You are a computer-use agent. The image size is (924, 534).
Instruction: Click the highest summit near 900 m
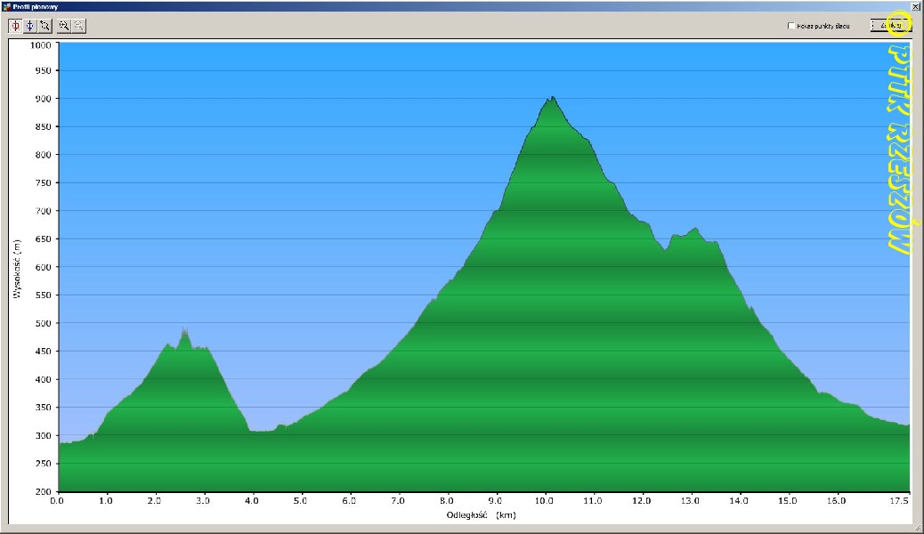552,98
